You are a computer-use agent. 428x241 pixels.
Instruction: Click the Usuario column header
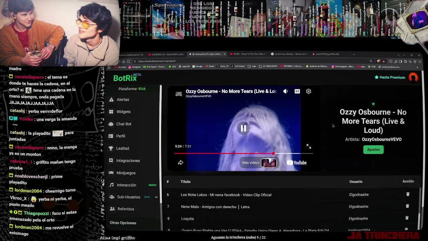pyautogui.click(x=356, y=182)
